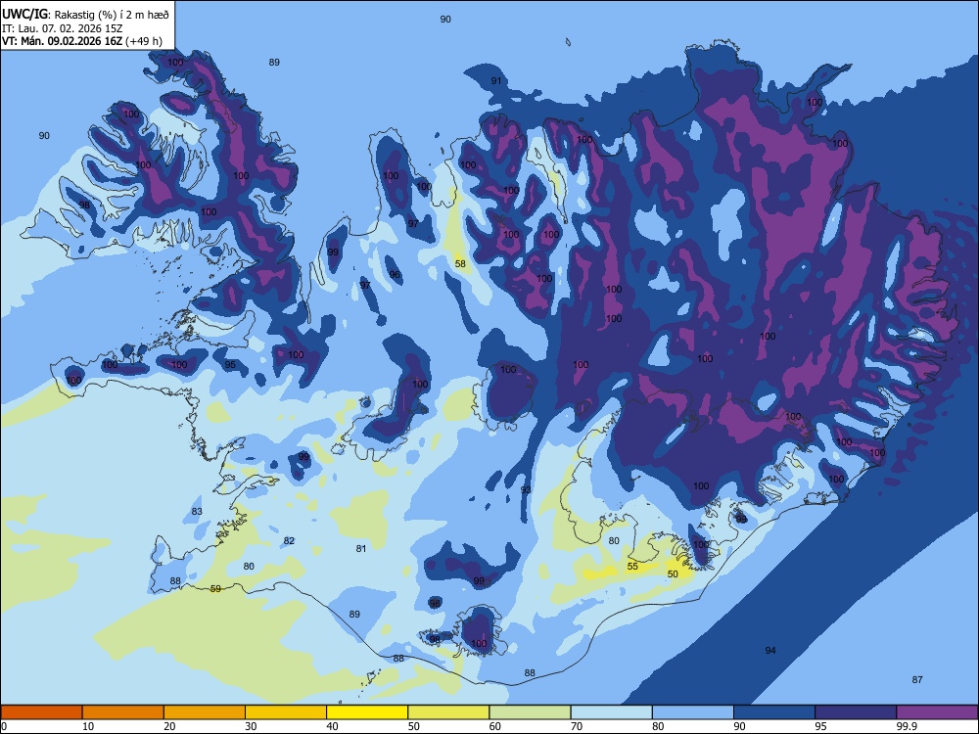Click the '50' tick label on the legend
Viewport: 979px width, 734px height.
[414, 726]
